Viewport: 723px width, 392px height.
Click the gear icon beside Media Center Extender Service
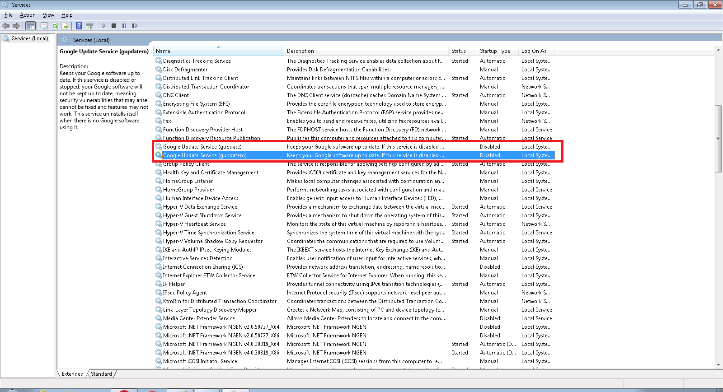(159, 318)
